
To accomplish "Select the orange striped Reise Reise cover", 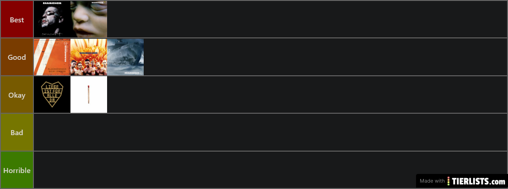I will 52,57.
